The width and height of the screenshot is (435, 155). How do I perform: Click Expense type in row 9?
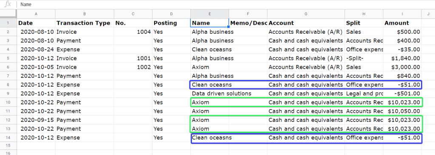pyautogui.click(x=85, y=93)
